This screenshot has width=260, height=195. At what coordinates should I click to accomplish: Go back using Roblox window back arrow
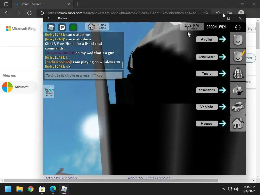click(49, 18)
